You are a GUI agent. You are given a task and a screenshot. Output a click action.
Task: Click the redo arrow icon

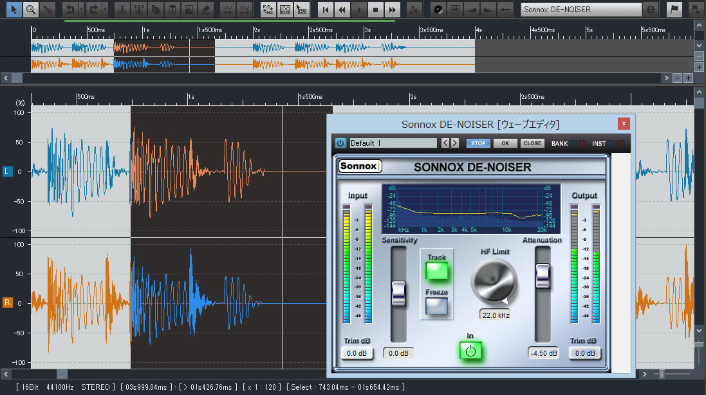click(x=94, y=10)
